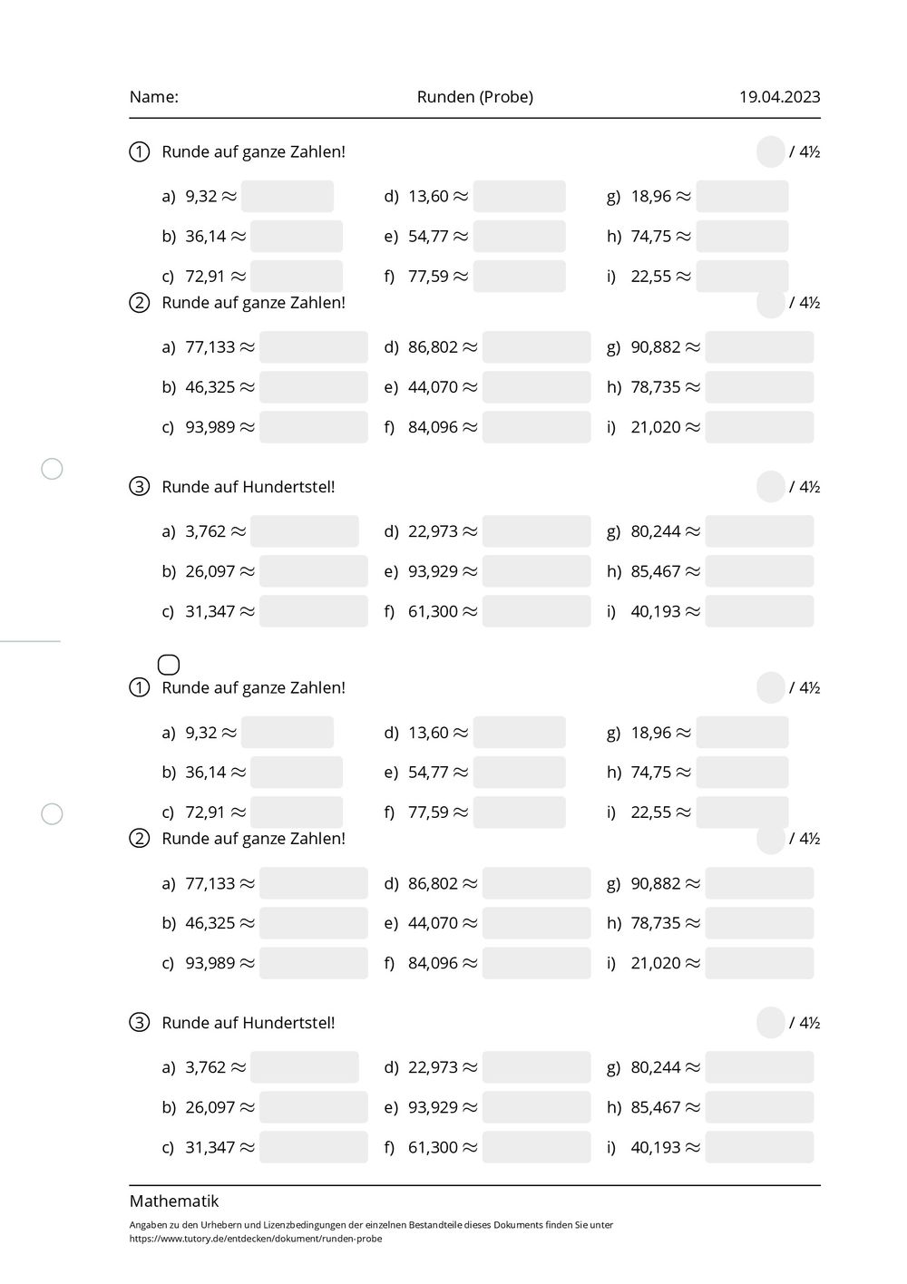907x1284 pixels.
Task: Click answer field next to upper 86,802 ≈
Action: click(537, 347)
